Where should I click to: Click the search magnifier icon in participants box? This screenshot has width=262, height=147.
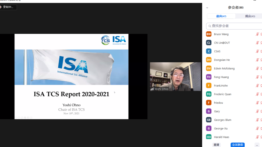(210, 26)
